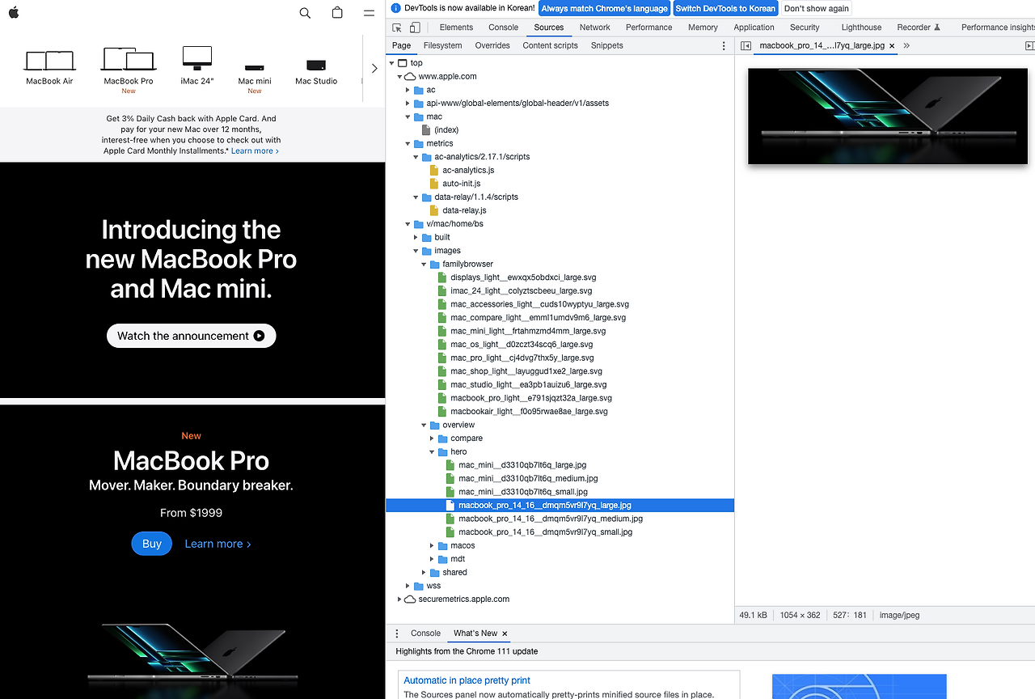Open the Recorder panel tab
1035x699 pixels.
click(919, 28)
